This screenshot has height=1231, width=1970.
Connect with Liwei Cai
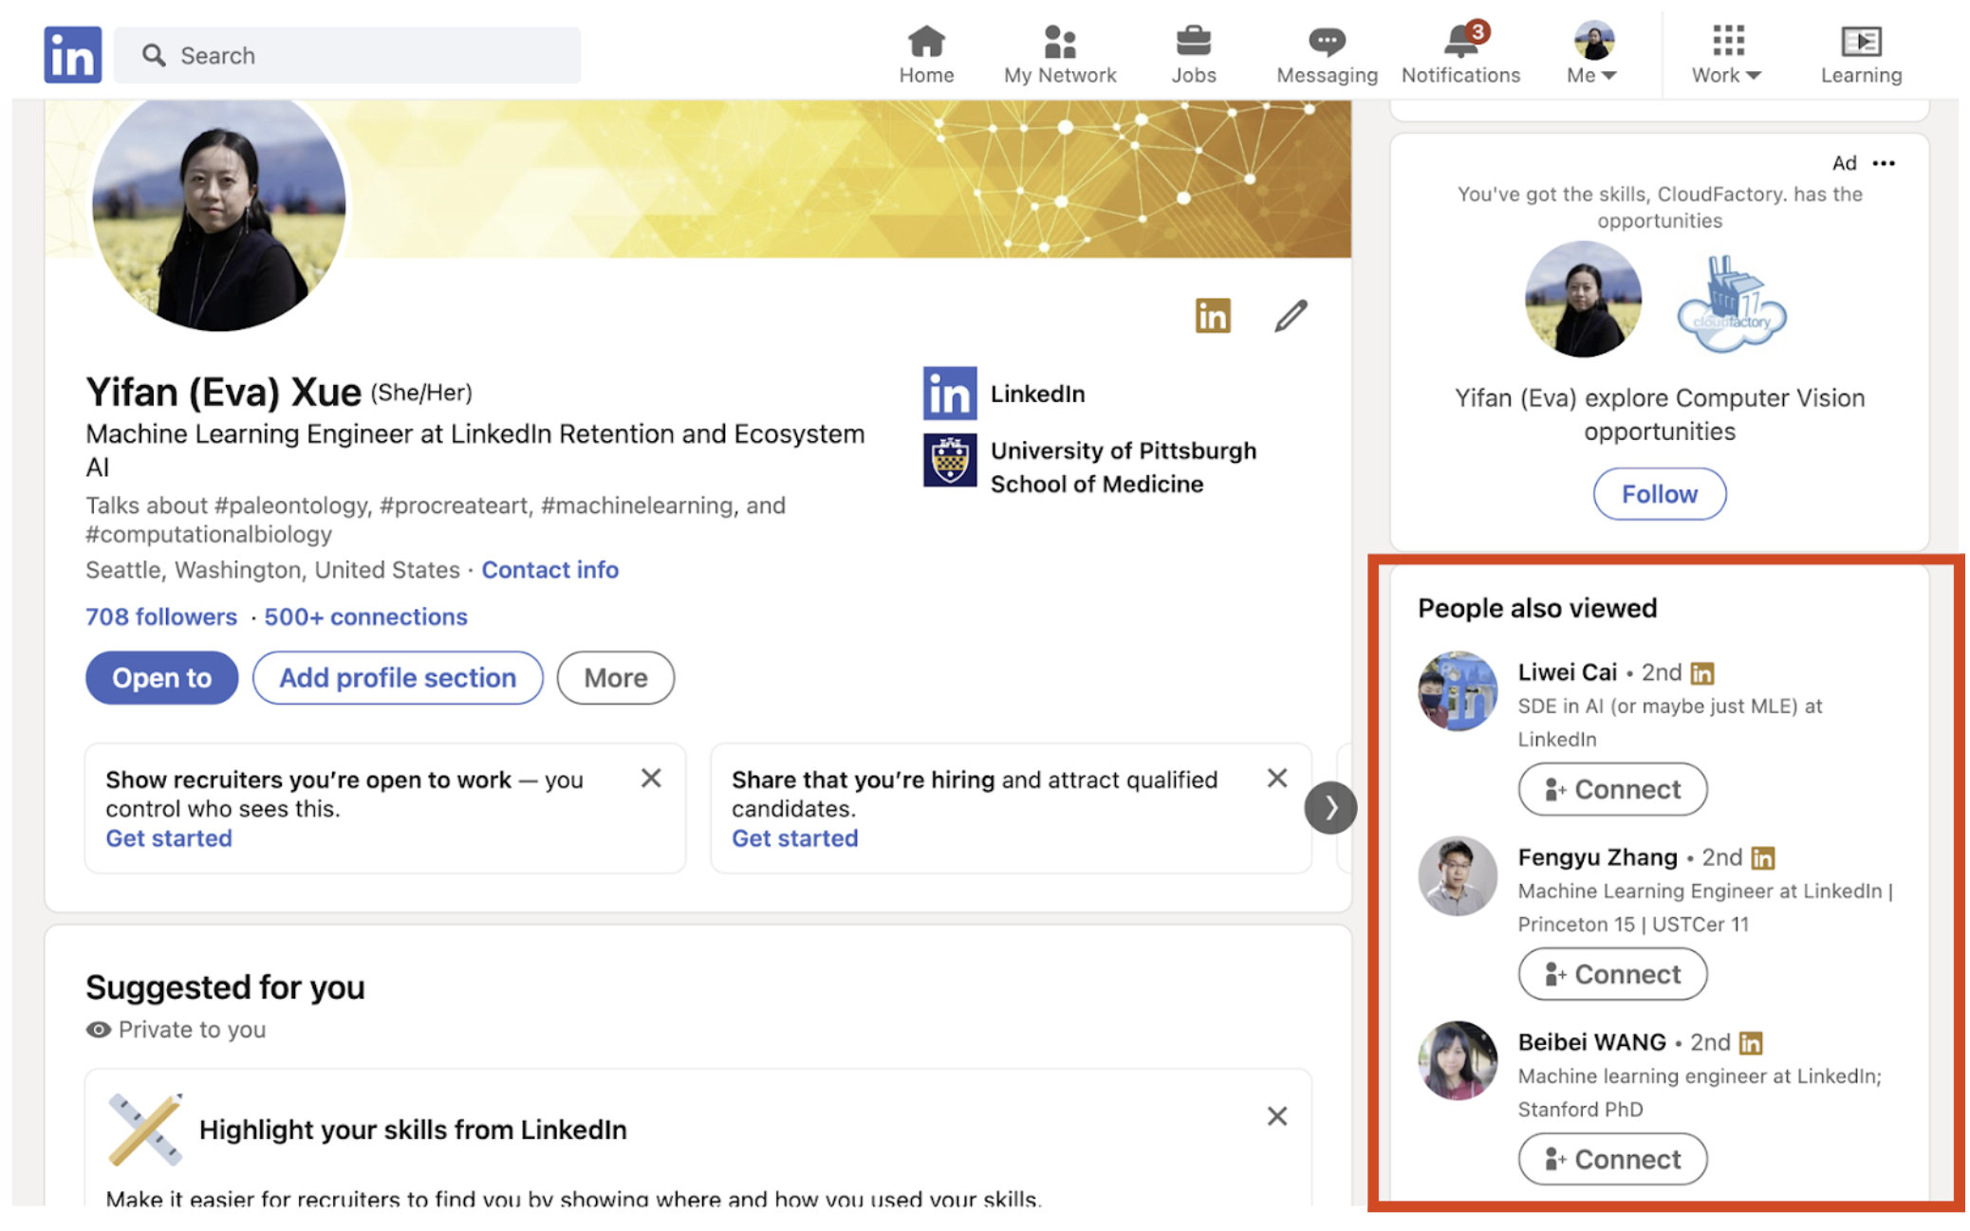click(1612, 789)
